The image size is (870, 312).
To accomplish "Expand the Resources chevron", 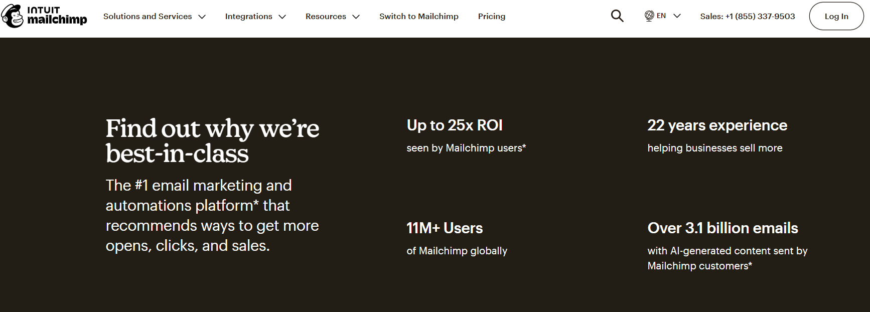I will [x=356, y=17].
